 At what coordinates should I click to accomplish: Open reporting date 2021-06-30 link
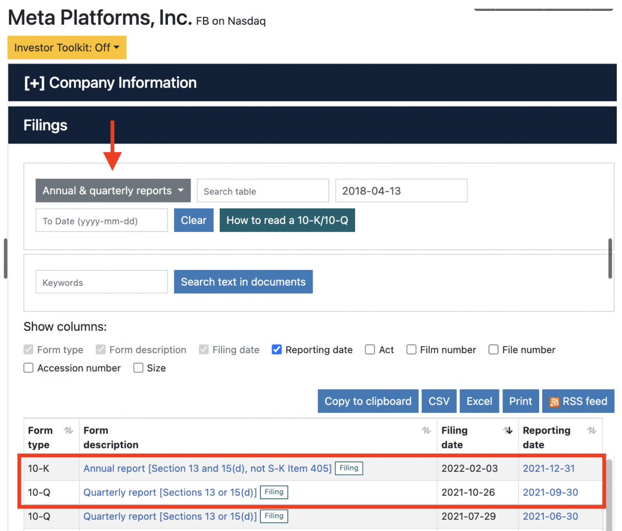tap(550, 516)
